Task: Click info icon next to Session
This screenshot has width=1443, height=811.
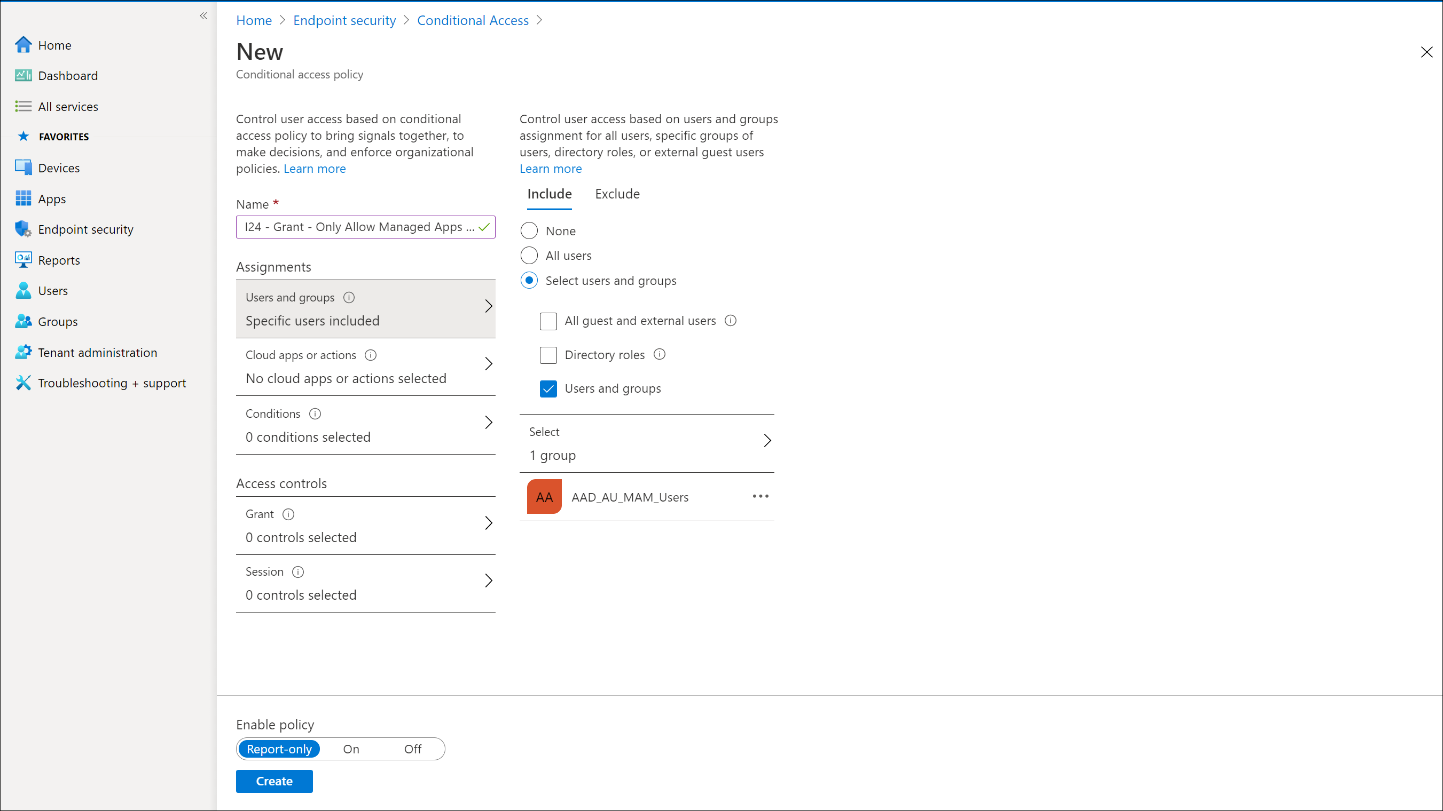Action: tap(298, 571)
